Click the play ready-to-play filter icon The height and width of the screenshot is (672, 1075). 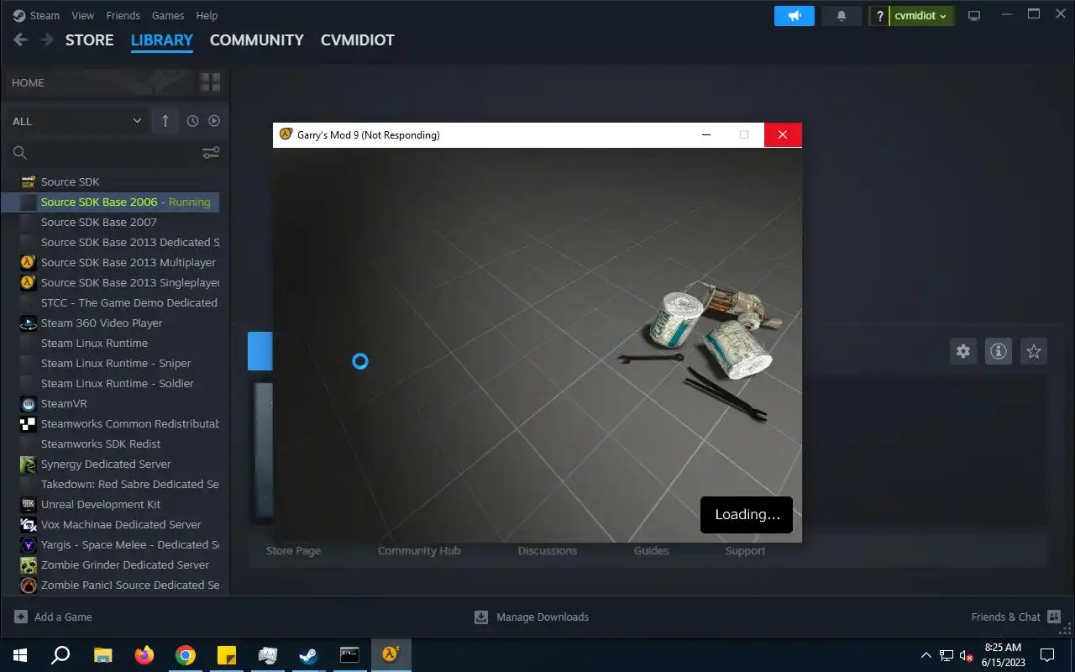(x=214, y=121)
